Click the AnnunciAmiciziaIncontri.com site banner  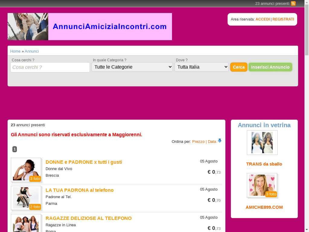(90, 27)
